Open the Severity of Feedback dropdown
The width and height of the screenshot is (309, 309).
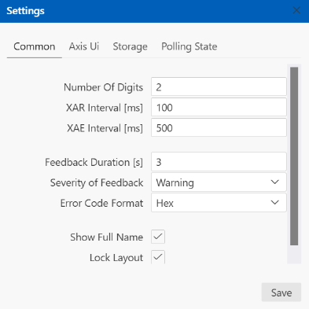(219, 182)
